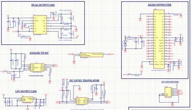Select the I2C CONNECTOR section title
Image resolution: width=192 pixels, height=110 pixels.
pyautogui.click(x=170, y=82)
